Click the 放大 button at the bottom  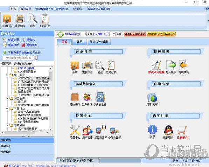click(x=175, y=161)
